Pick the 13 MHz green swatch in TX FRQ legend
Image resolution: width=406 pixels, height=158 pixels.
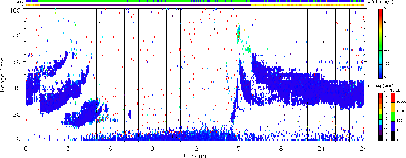[x=381, y=118]
